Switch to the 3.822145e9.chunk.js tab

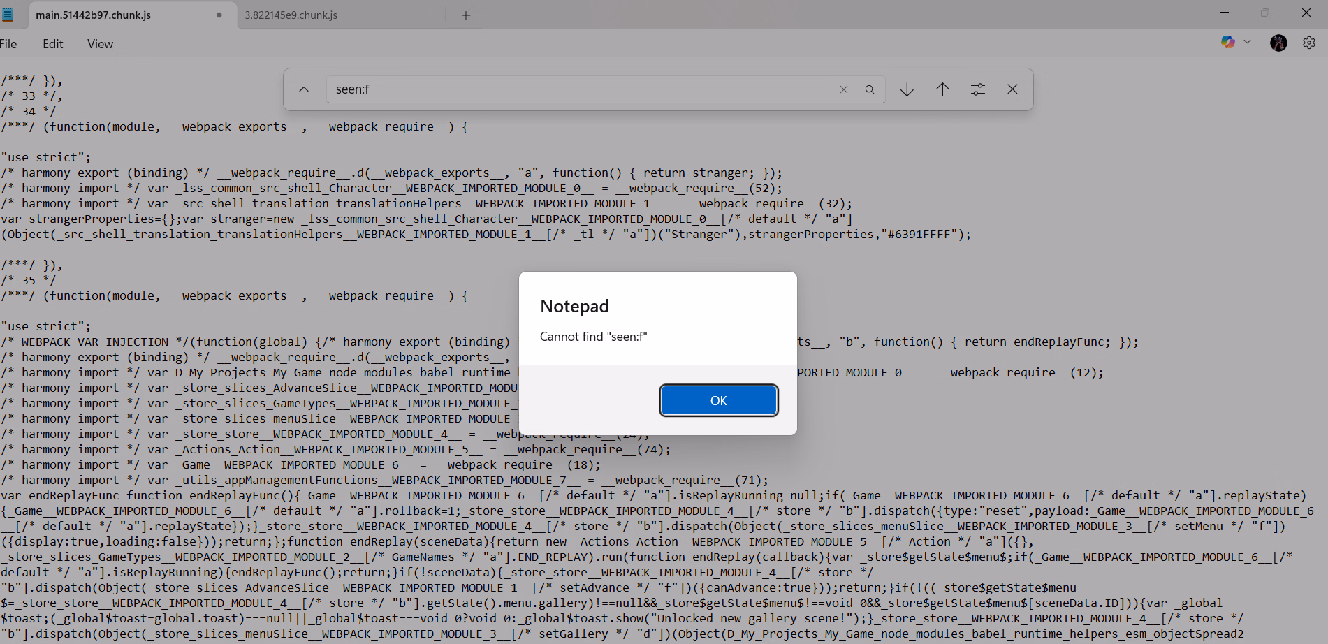(x=291, y=15)
